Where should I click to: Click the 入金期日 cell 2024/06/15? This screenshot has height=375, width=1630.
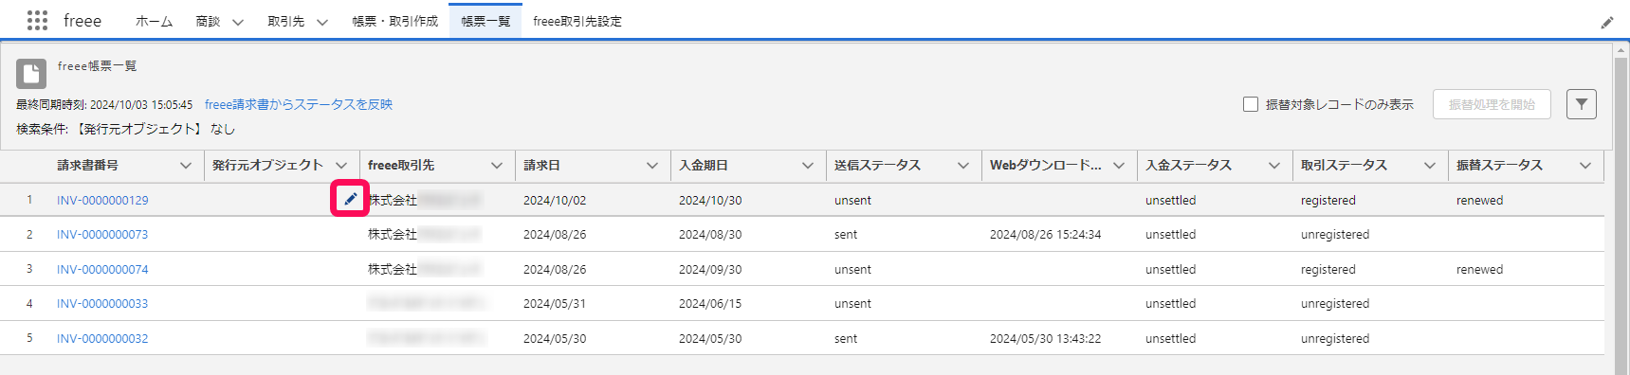tap(710, 303)
